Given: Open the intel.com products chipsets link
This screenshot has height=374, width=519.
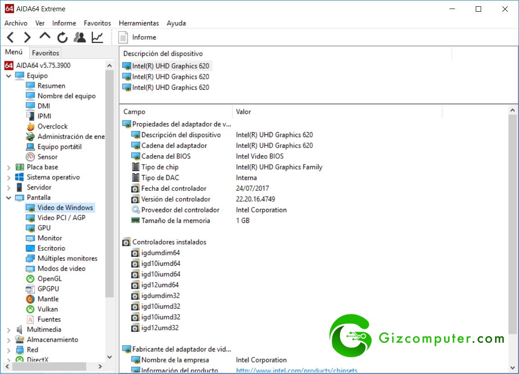Looking at the screenshot, I should tap(297, 370).
